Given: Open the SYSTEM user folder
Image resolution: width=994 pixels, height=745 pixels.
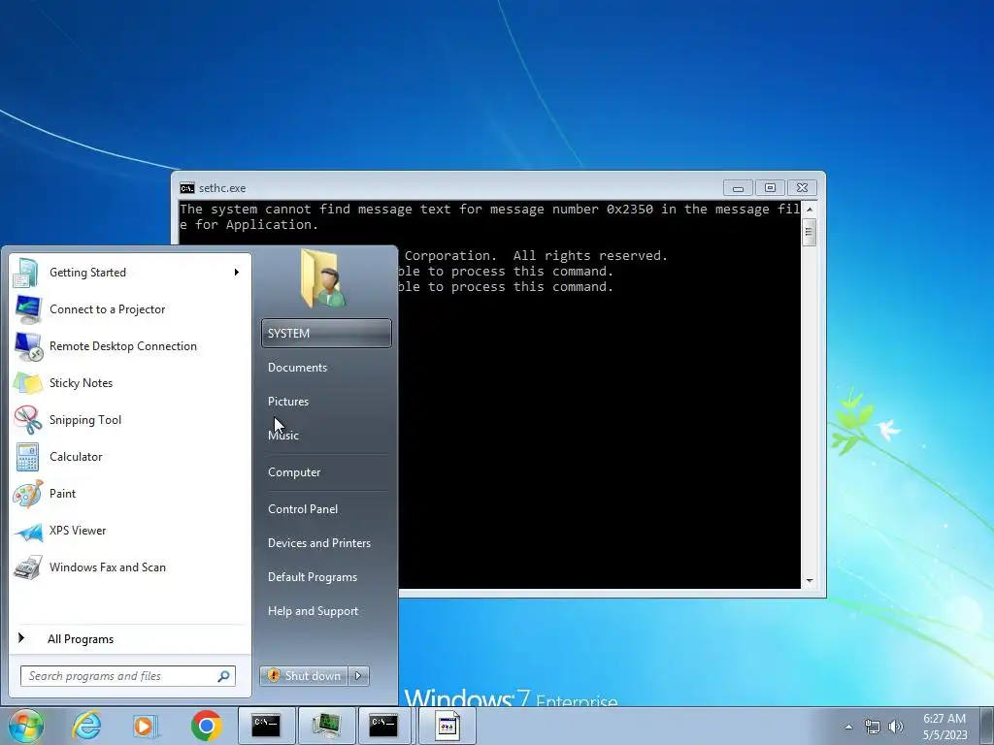Looking at the screenshot, I should point(326,334).
